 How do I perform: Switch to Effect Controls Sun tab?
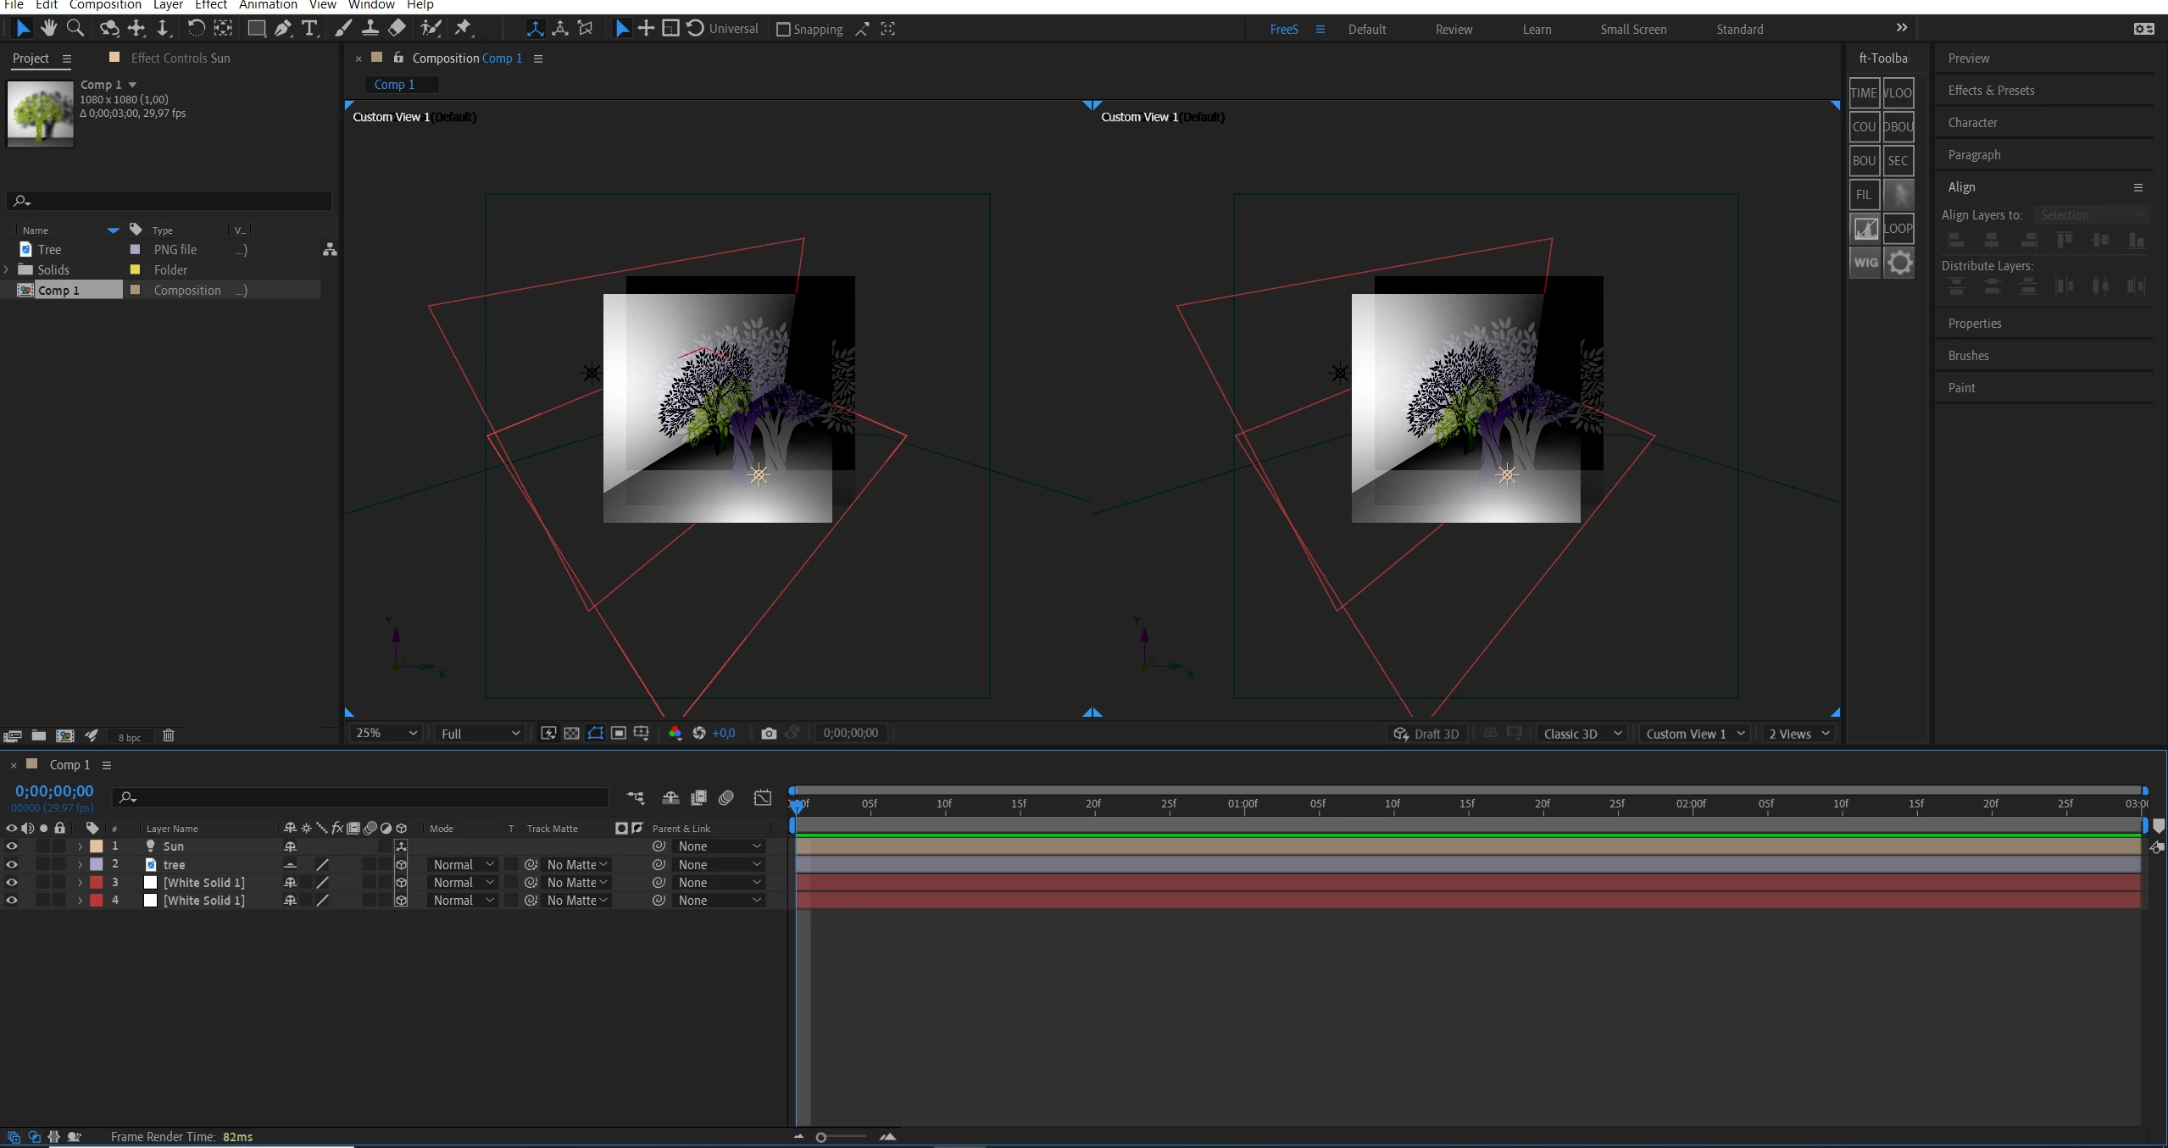[x=181, y=58]
